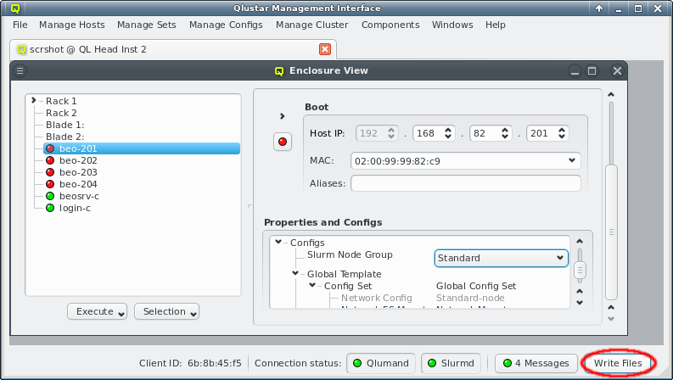The width and height of the screenshot is (673, 380).
Task: Click the Global Config Set value
Action: pyautogui.click(x=476, y=286)
